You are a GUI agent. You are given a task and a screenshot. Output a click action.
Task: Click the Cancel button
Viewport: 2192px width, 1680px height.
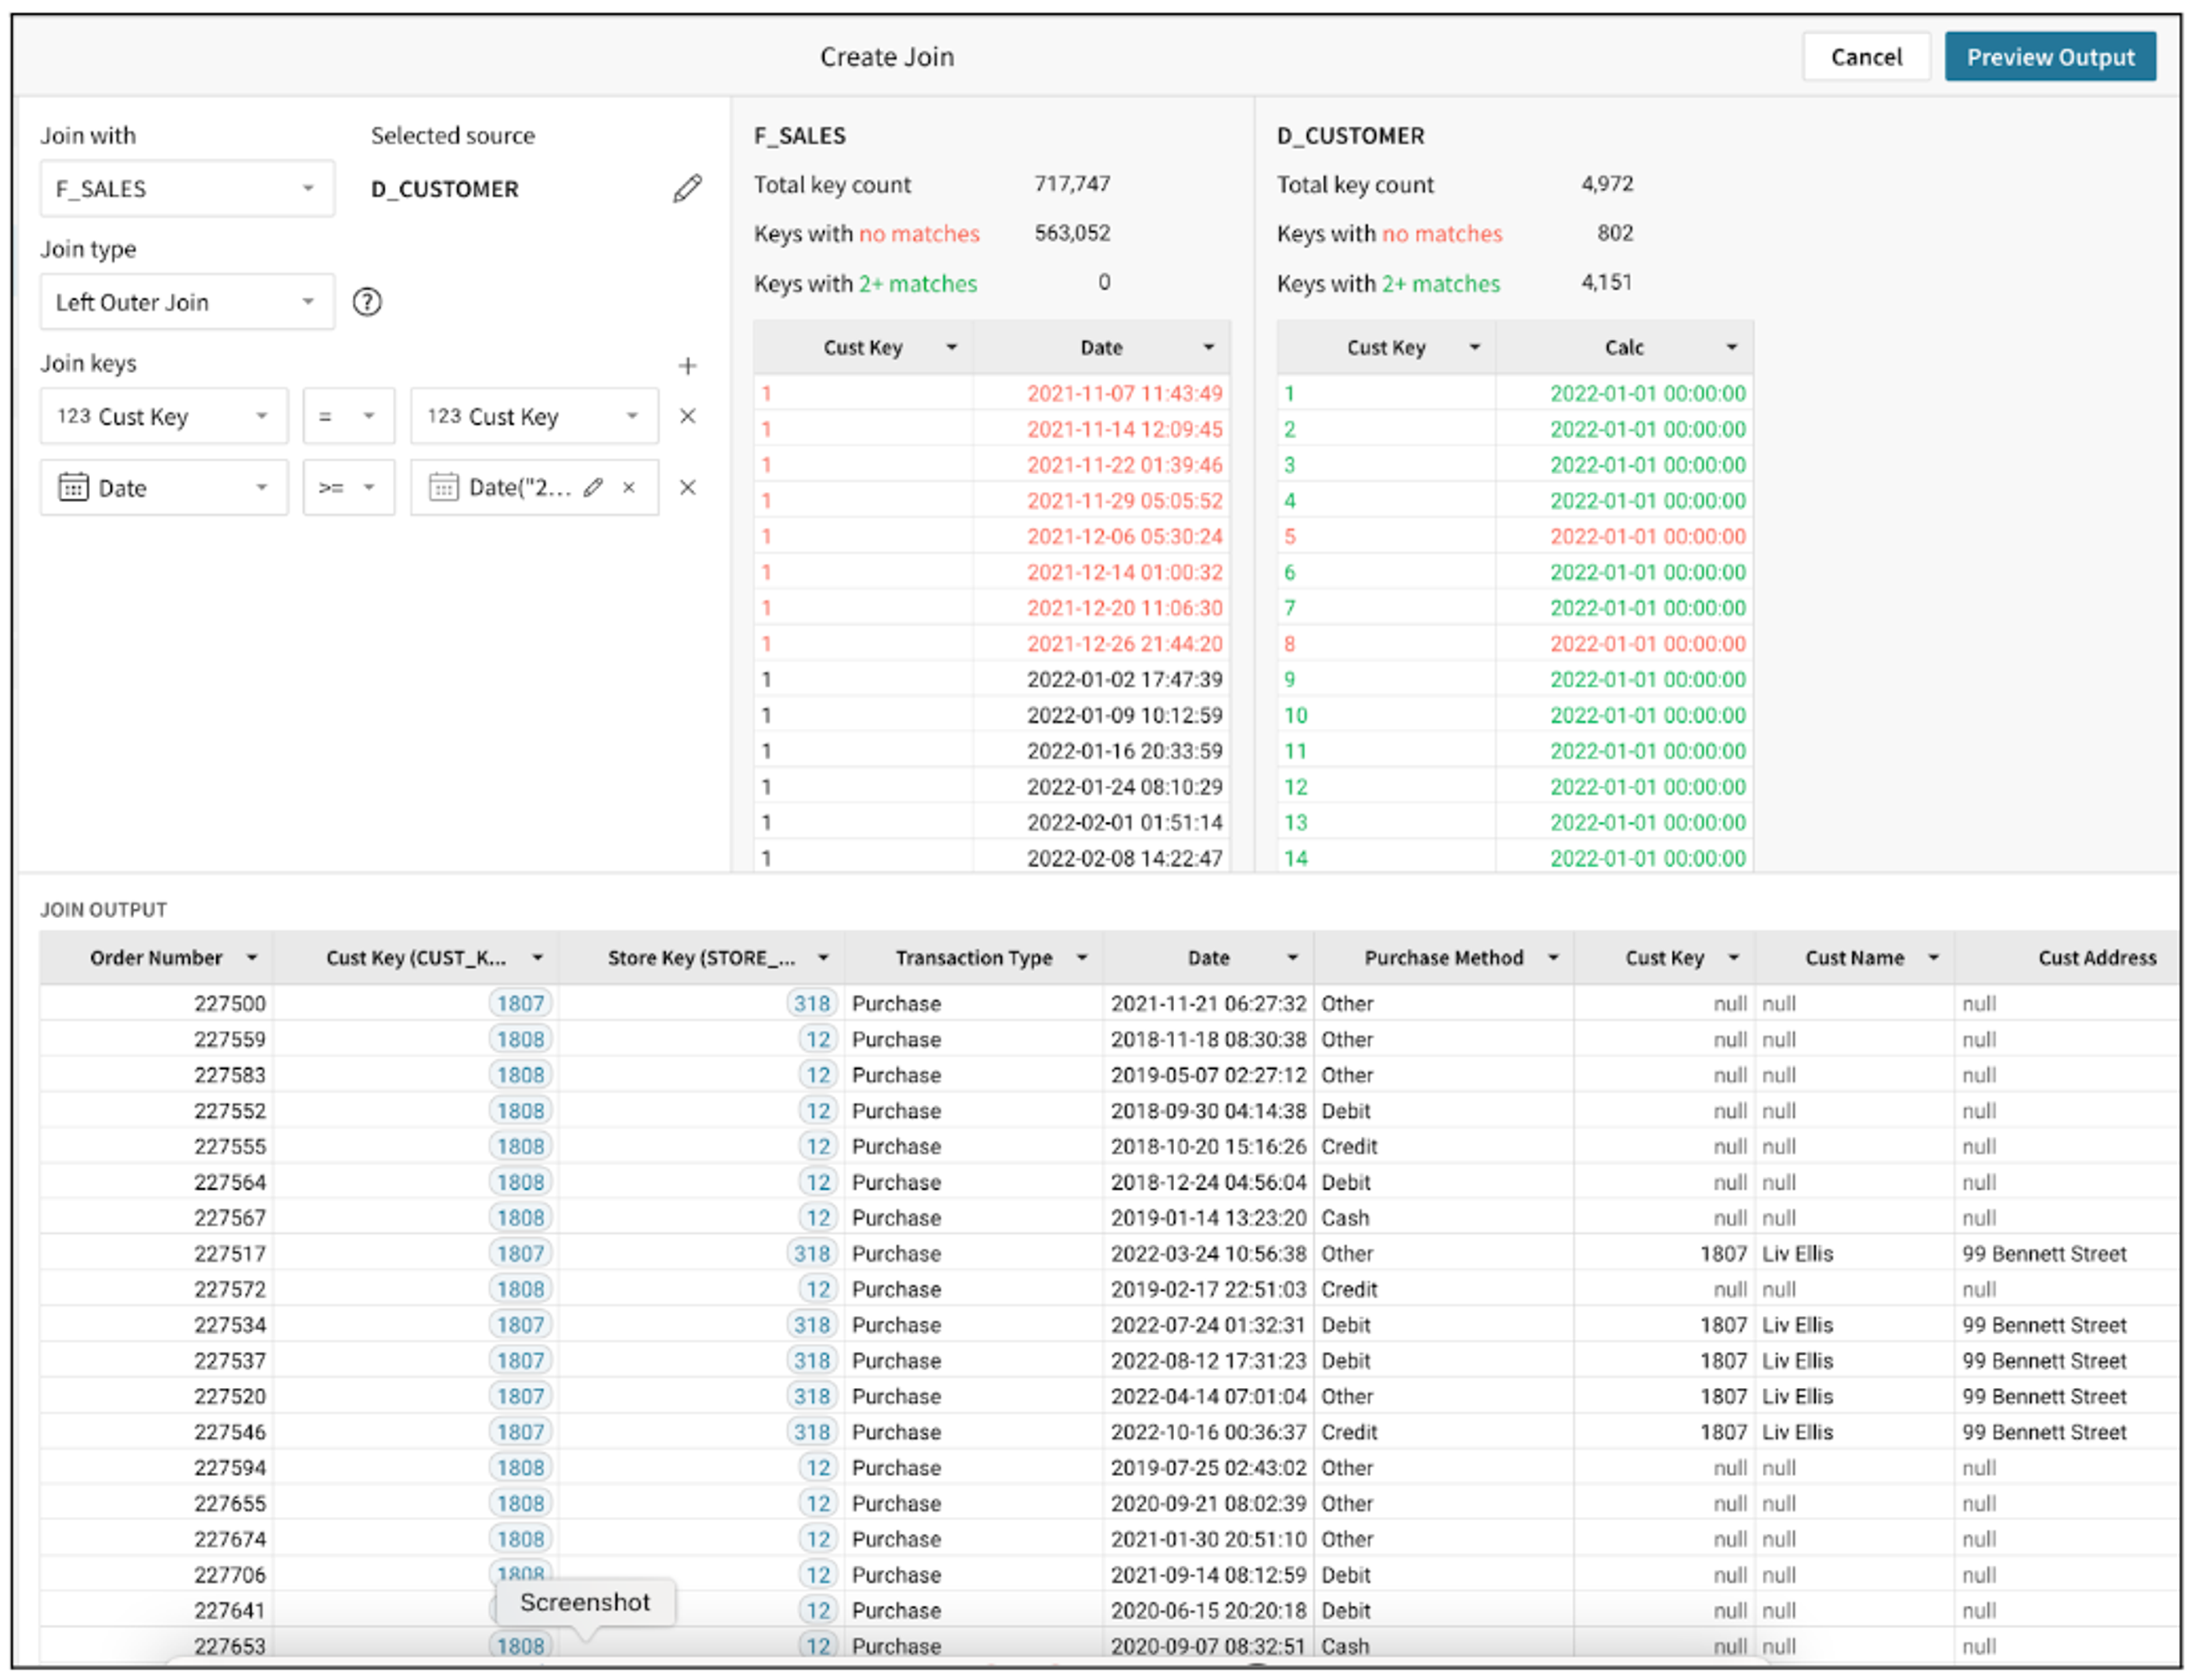point(1866,57)
